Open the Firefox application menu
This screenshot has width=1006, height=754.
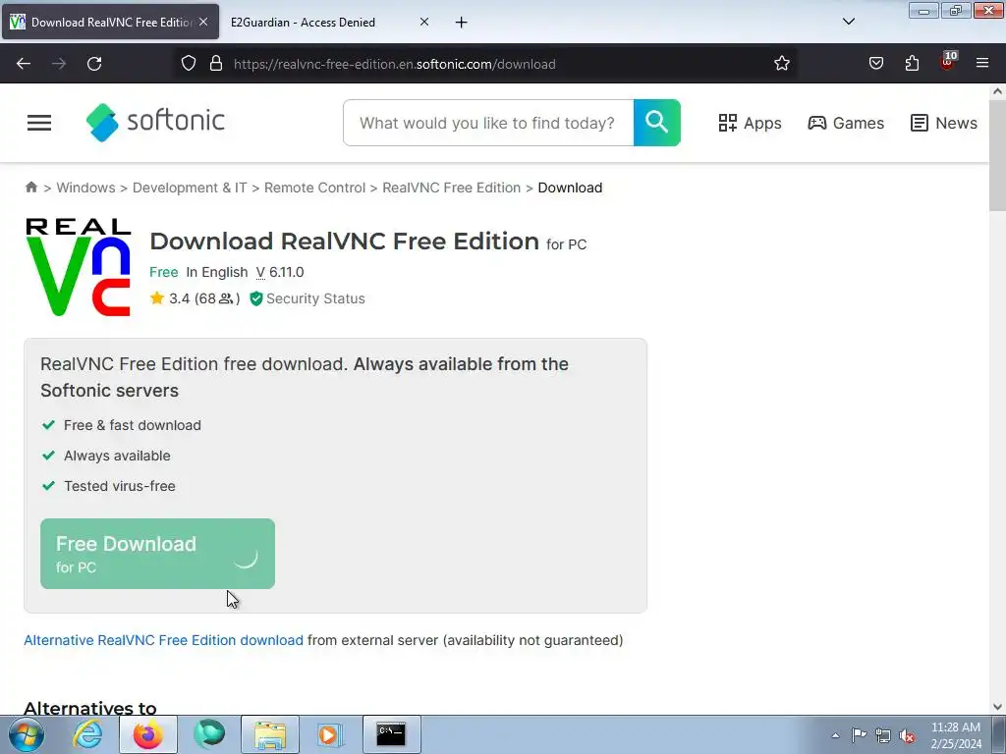[x=982, y=64]
